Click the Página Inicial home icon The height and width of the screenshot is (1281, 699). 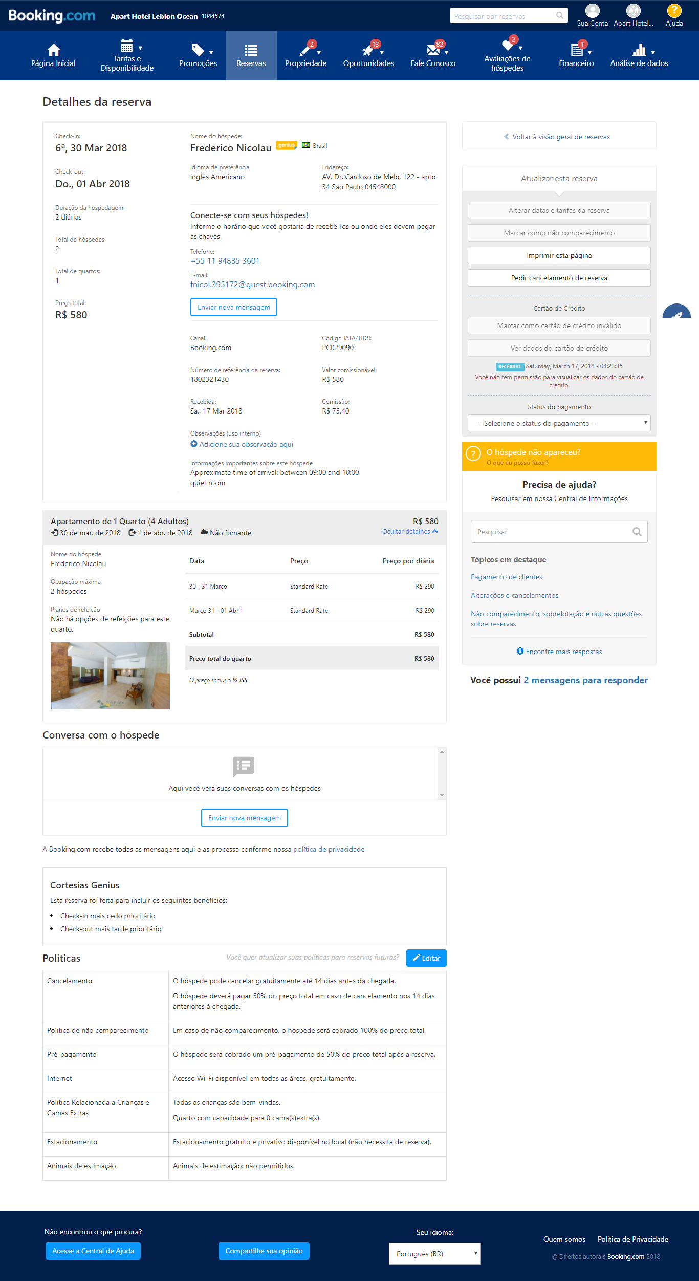pos(53,50)
